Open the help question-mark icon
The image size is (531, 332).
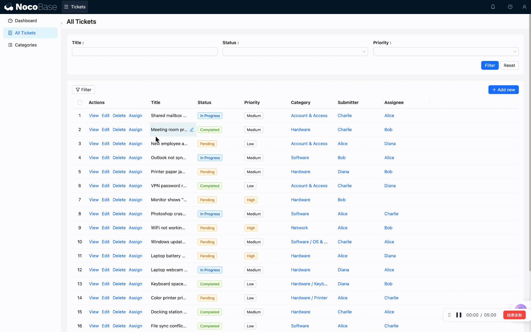[510, 7]
